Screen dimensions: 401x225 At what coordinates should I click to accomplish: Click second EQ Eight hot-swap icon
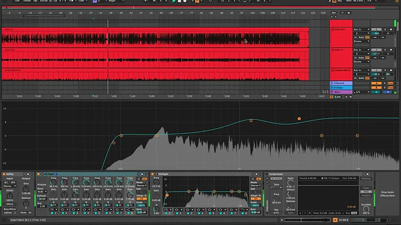coord(253,174)
